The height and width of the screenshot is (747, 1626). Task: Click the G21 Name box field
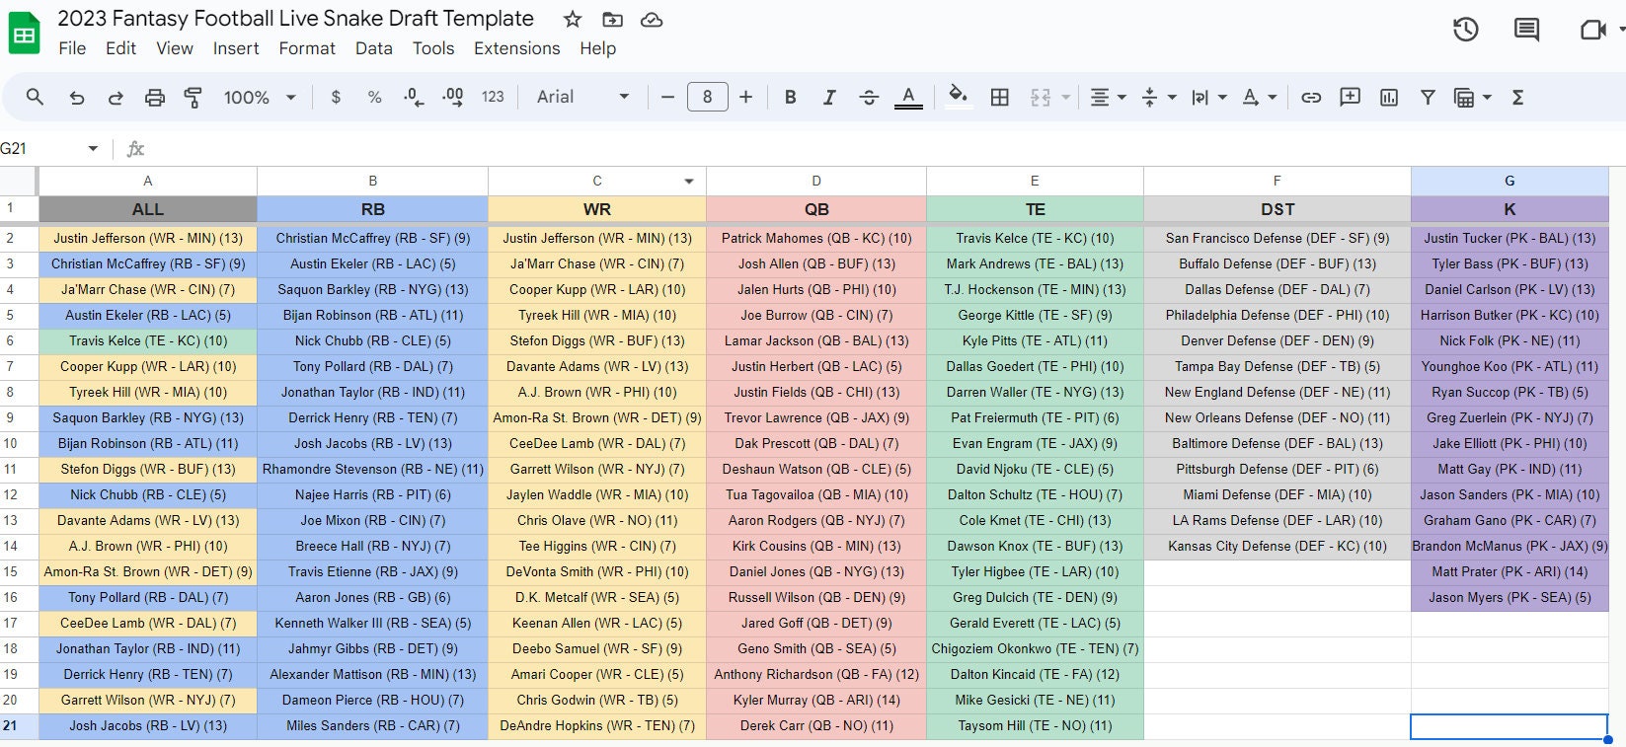pos(39,149)
